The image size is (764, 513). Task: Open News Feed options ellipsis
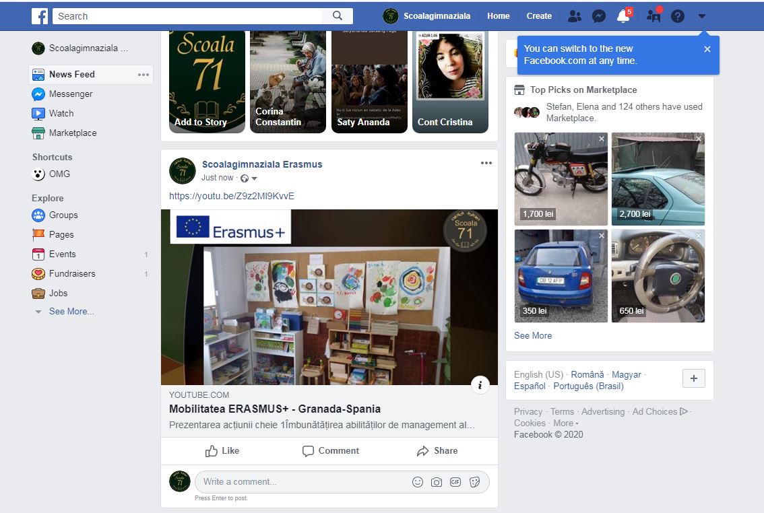(144, 75)
